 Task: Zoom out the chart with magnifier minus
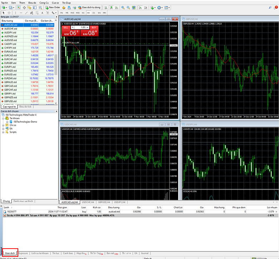[x=128, y=8]
